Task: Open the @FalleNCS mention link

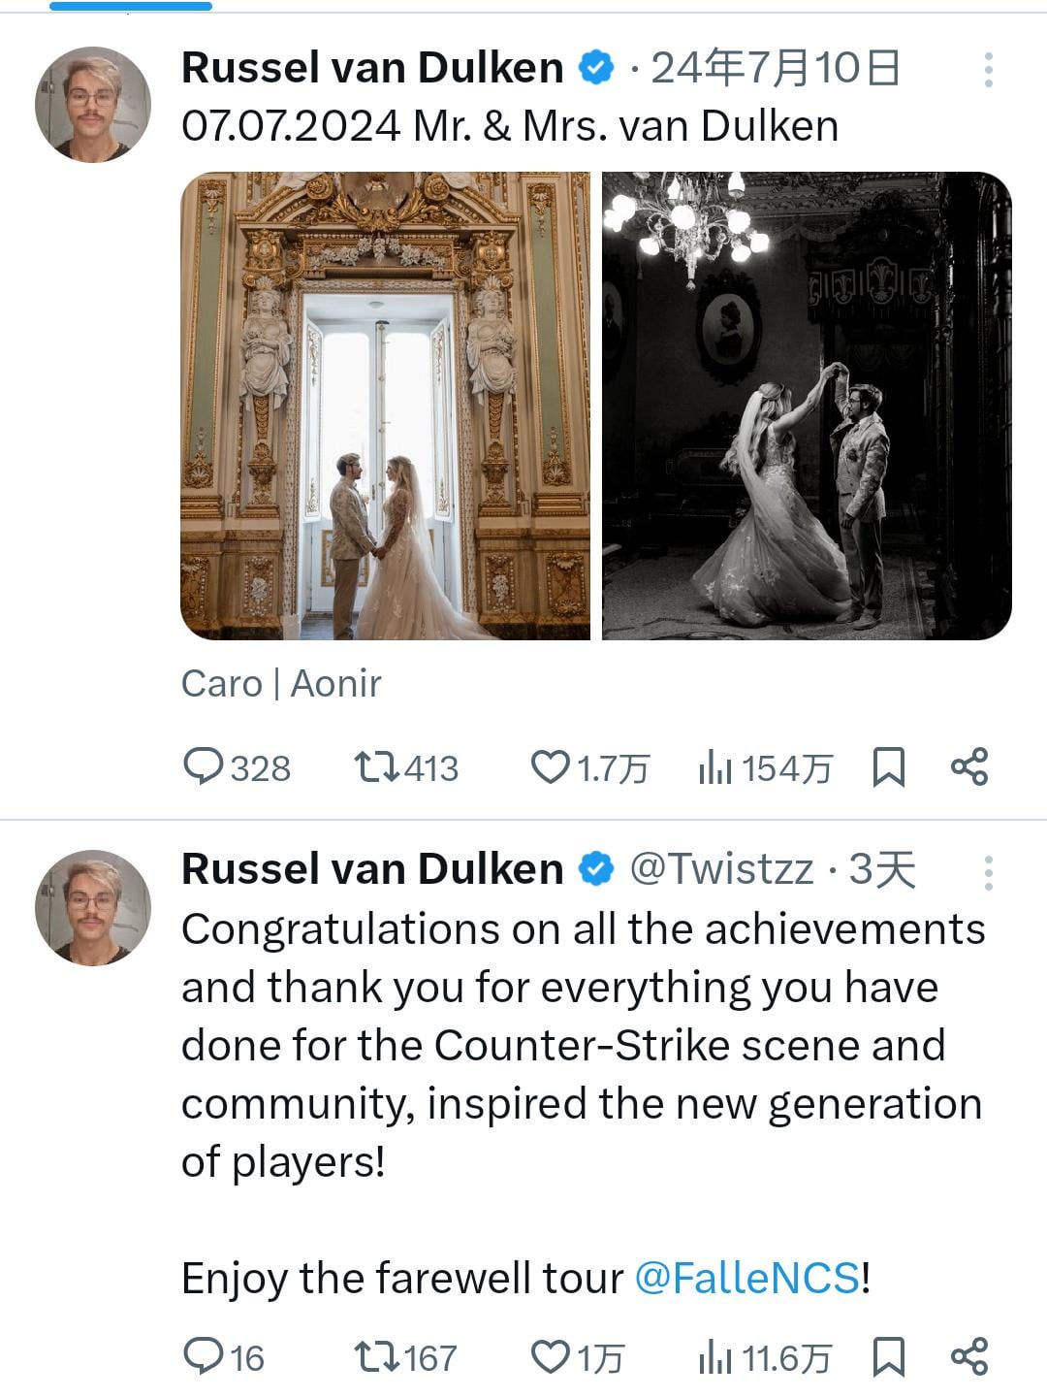Action: coord(746,1278)
